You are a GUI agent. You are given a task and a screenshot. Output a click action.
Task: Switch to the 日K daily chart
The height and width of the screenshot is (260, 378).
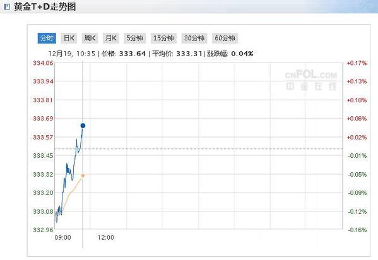tap(69, 38)
